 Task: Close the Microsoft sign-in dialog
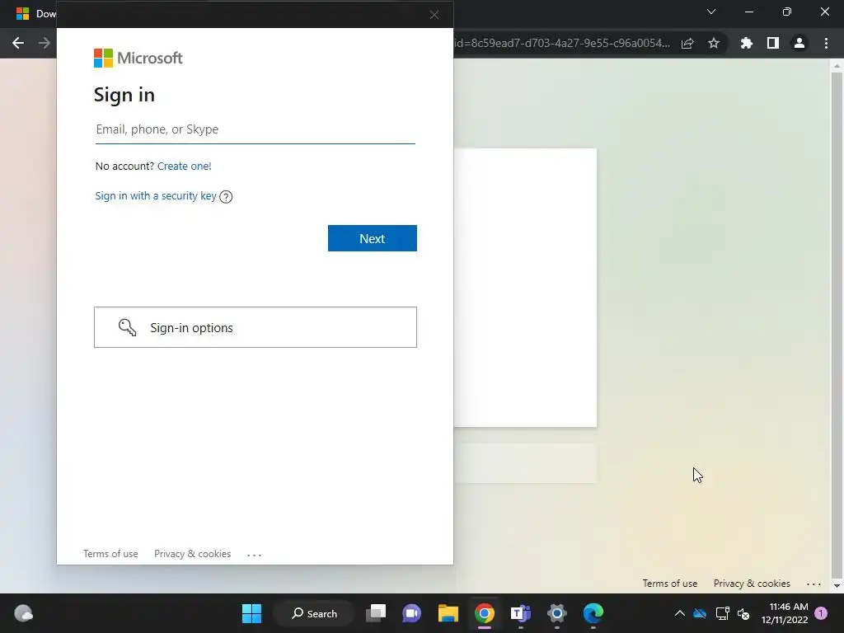(434, 15)
